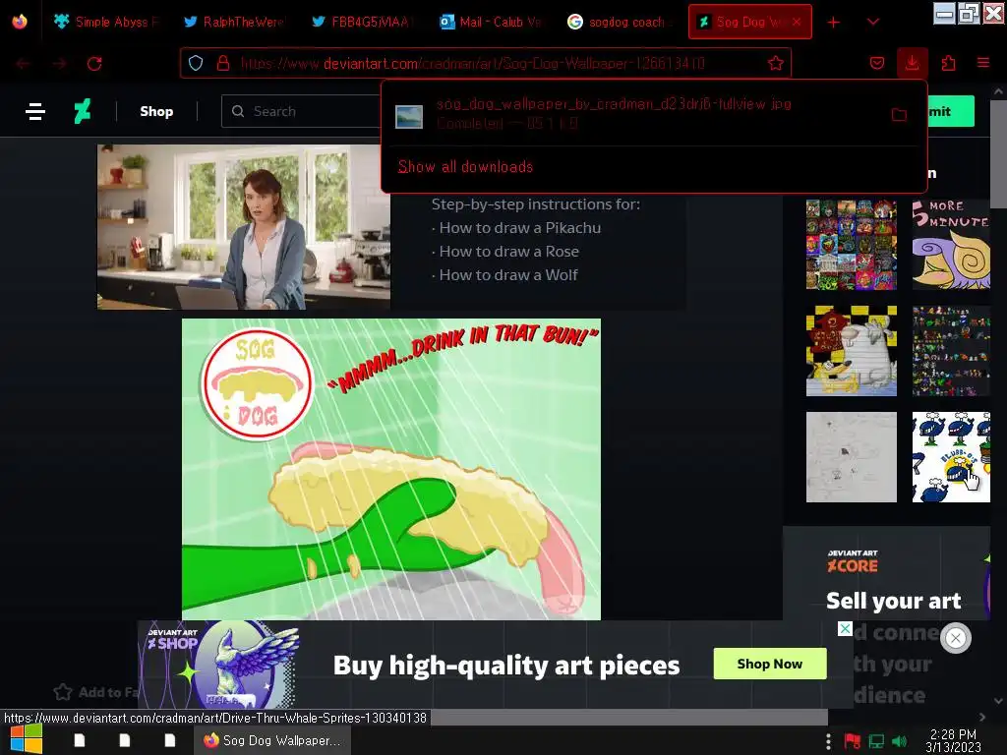Open the Drive-Thru Whale sprites thumbnail
Viewport: 1007px width, 755px height.
point(951,457)
